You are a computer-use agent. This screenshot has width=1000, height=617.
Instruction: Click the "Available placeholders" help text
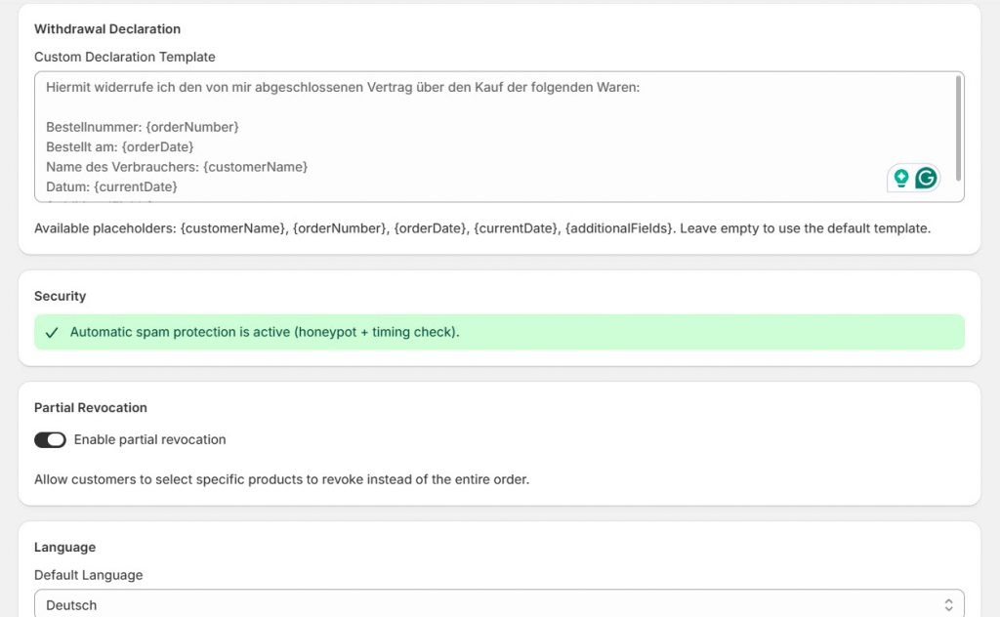click(482, 228)
